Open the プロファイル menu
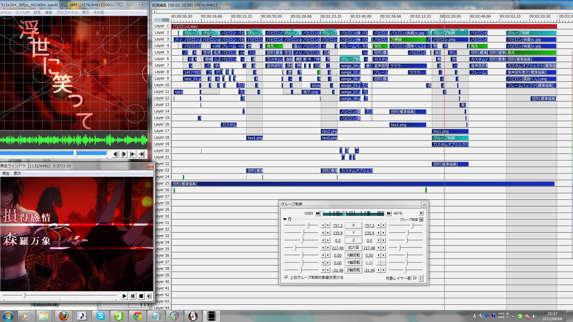 pyautogui.click(x=67, y=13)
